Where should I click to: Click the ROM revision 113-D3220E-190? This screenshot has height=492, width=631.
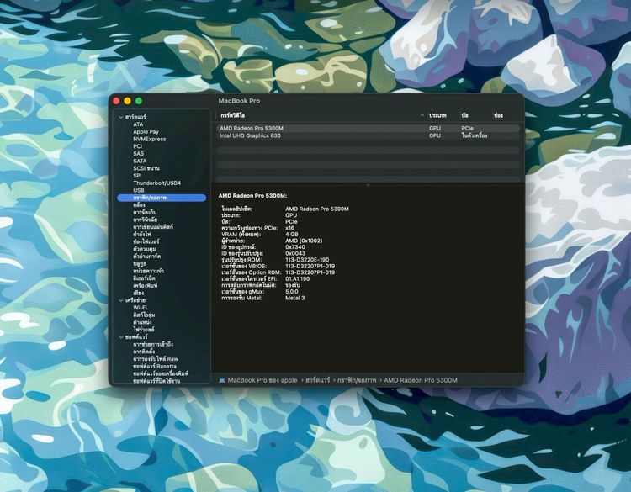(x=307, y=260)
